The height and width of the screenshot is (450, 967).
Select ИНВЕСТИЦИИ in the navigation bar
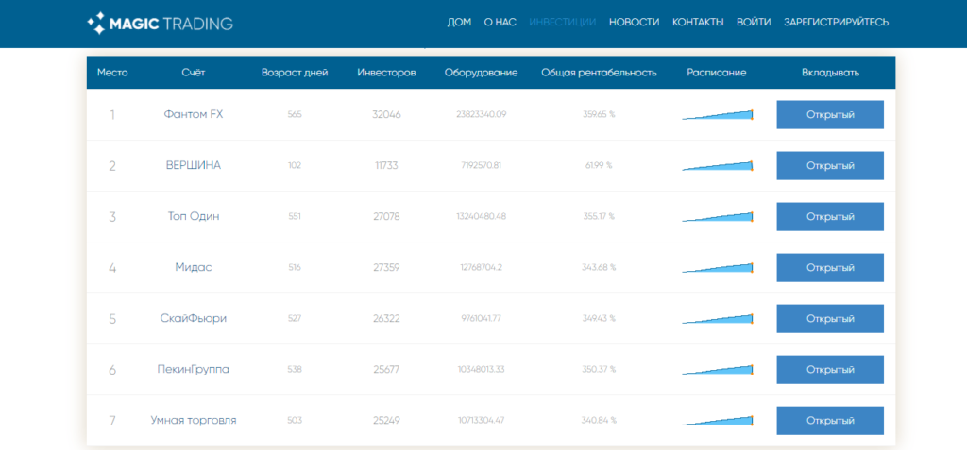pos(562,22)
